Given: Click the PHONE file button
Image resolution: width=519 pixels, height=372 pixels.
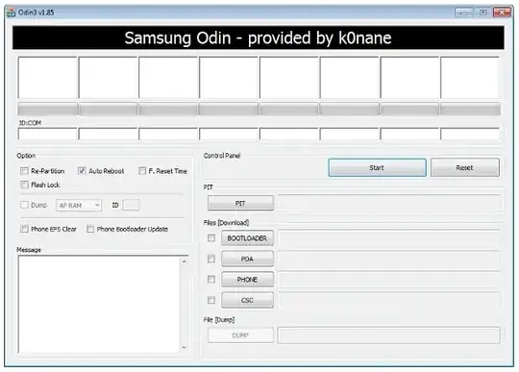Looking at the screenshot, I should [247, 280].
